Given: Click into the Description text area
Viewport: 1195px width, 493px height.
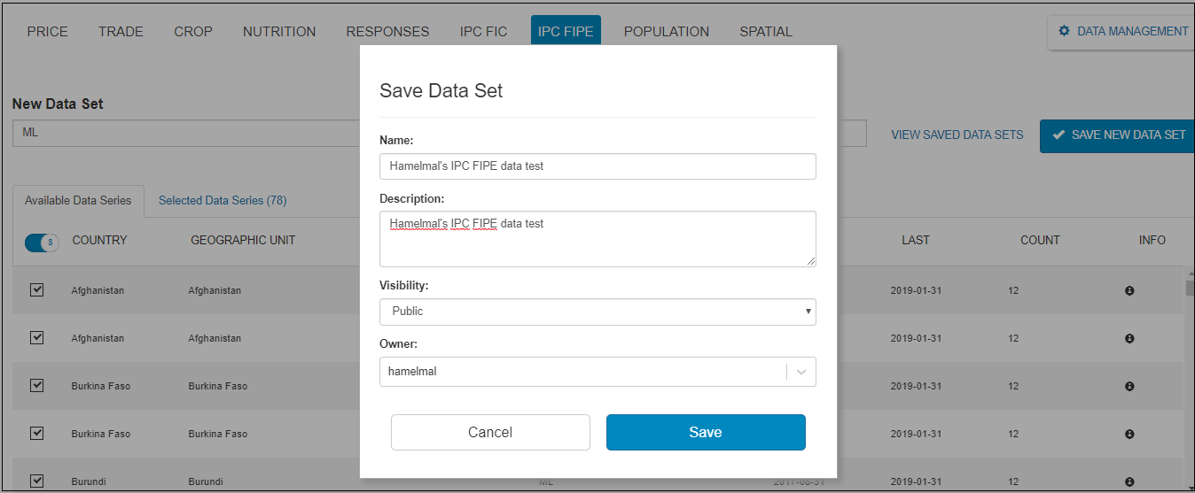Looking at the screenshot, I should click(x=597, y=238).
